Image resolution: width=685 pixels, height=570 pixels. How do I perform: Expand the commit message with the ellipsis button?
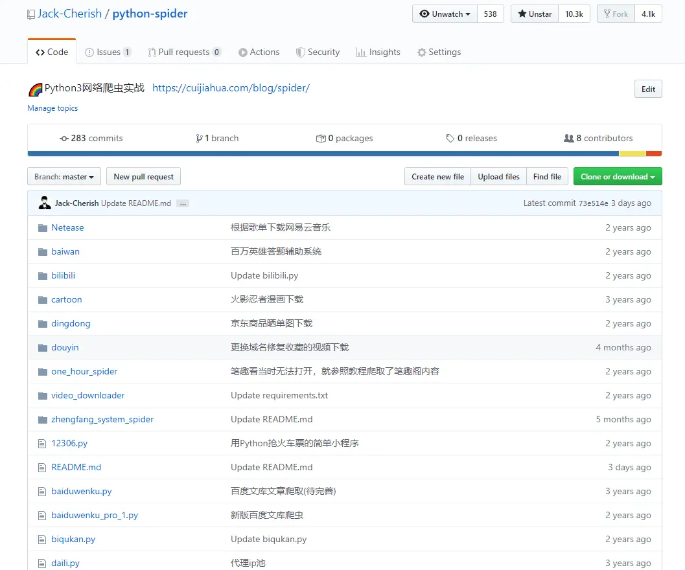click(182, 203)
